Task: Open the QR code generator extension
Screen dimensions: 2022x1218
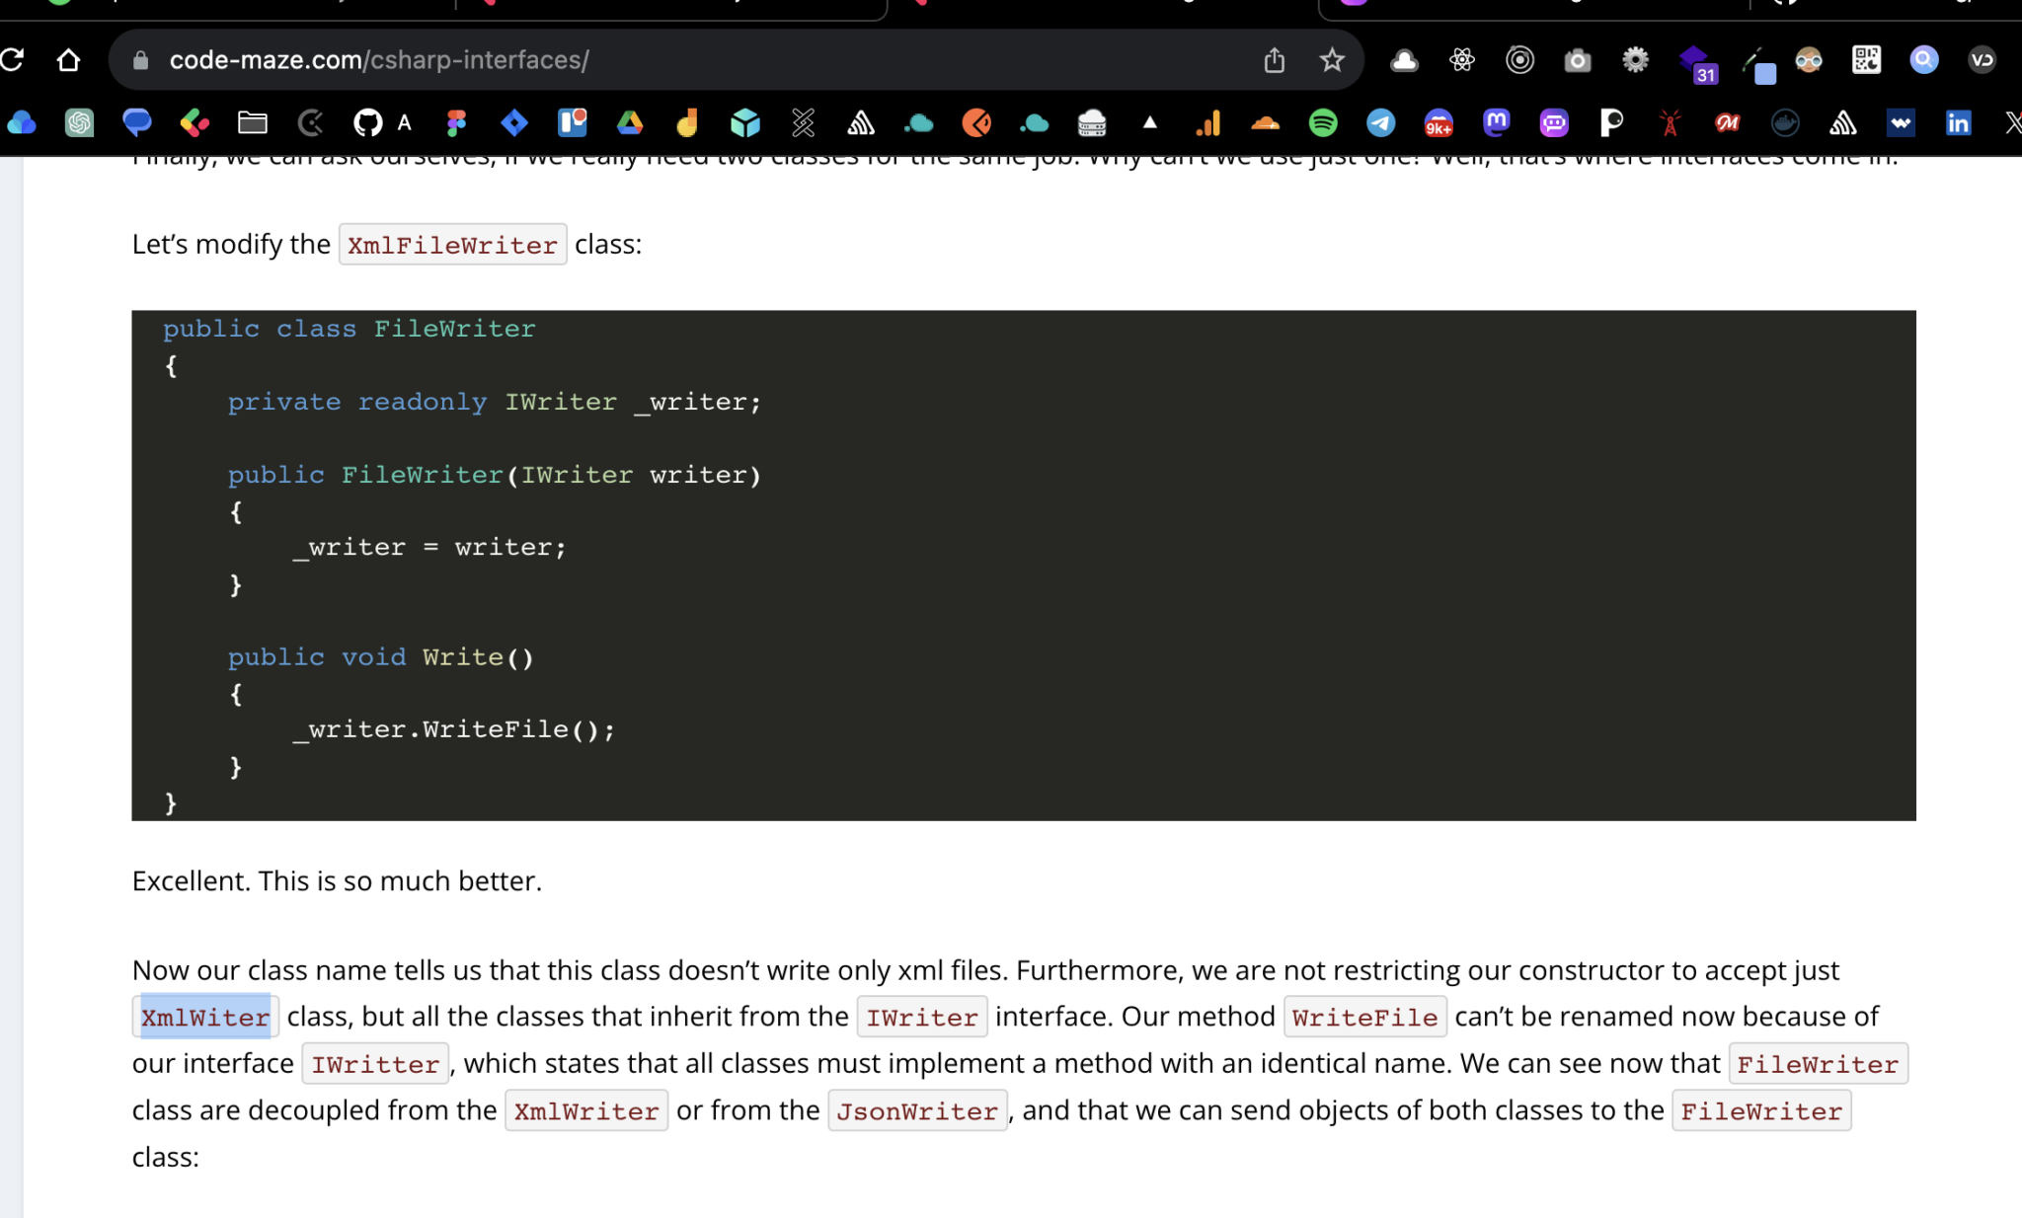Action: tap(1866, 60)
